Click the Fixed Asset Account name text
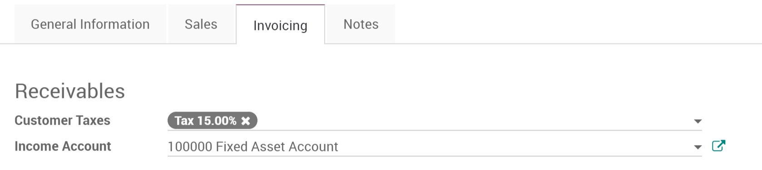The image size is (762, 170). click(x=277, y=146)
